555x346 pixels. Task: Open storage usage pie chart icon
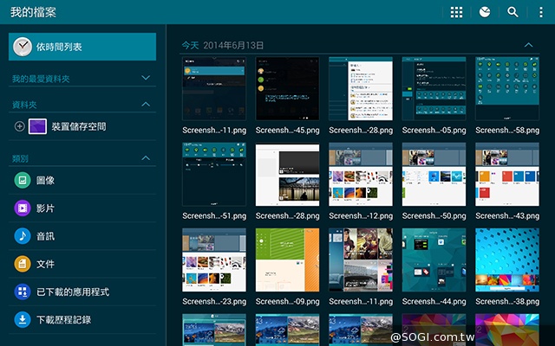[x=484, y=12]
